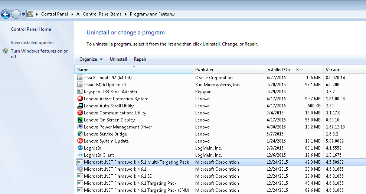Screen dimensions: 366x194
Task: Click the Java(TM) 6 Update 20 icon
Action: tap(80, 84)
